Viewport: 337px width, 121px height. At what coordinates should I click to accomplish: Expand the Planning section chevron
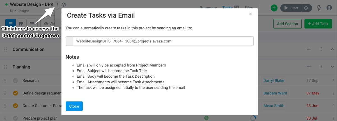332,67
